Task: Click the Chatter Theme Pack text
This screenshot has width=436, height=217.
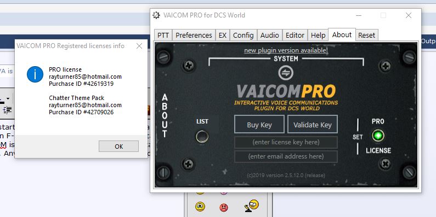Action: click(x=76, y=98)
